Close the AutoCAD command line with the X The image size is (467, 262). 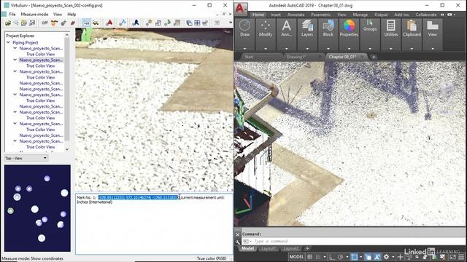click(238, 234)
